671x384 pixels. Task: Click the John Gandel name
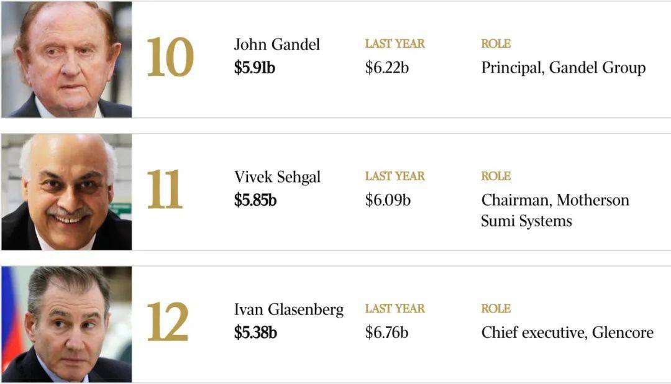click(277, 45)
